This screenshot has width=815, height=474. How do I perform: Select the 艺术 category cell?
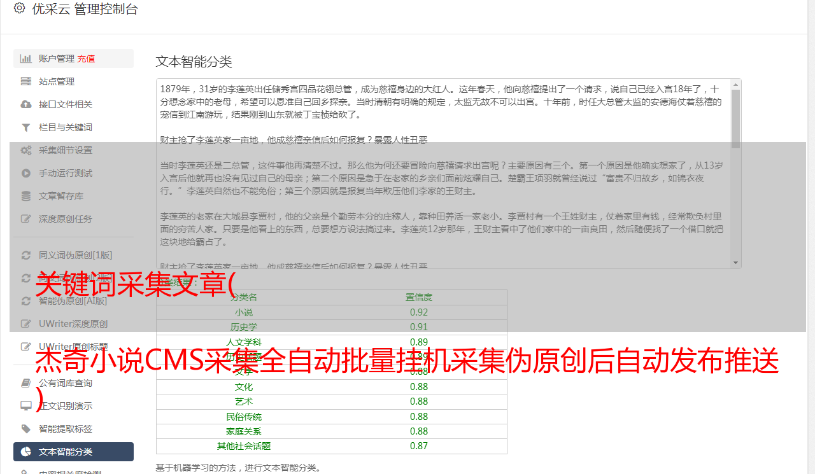coord(244,401)
